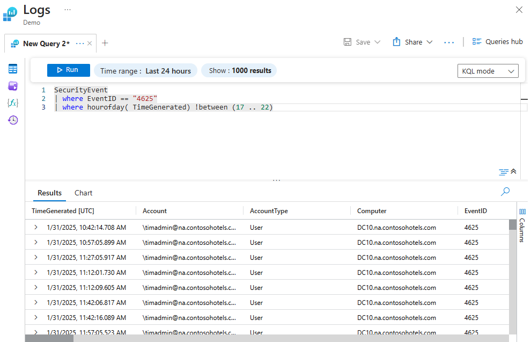Expand row 10:57:05.899 AM
531x342 pixels.
(x=36, y=242)
